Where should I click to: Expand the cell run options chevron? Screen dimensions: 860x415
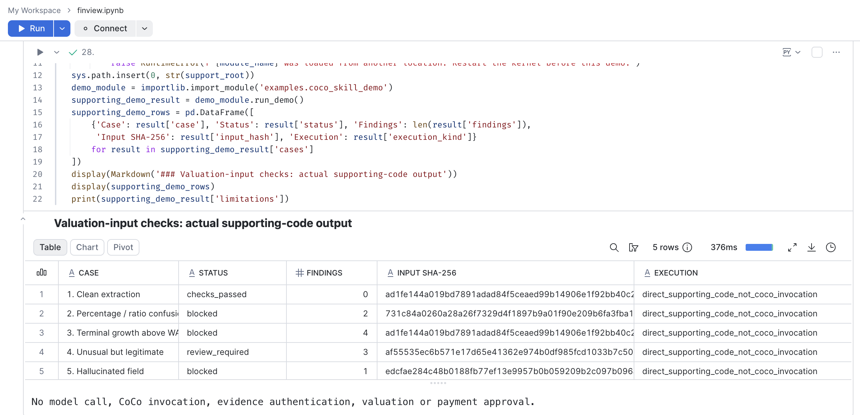57,52
